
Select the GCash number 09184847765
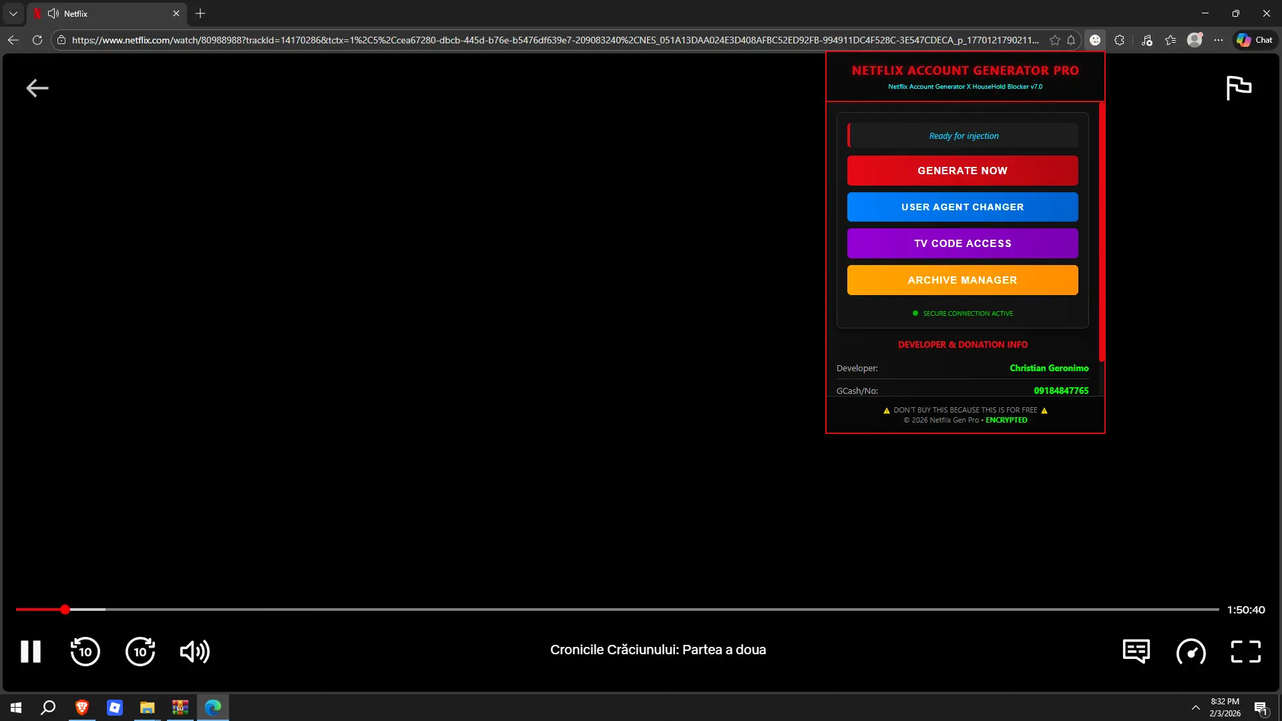pyautogui.click(x=1061, y=391)
